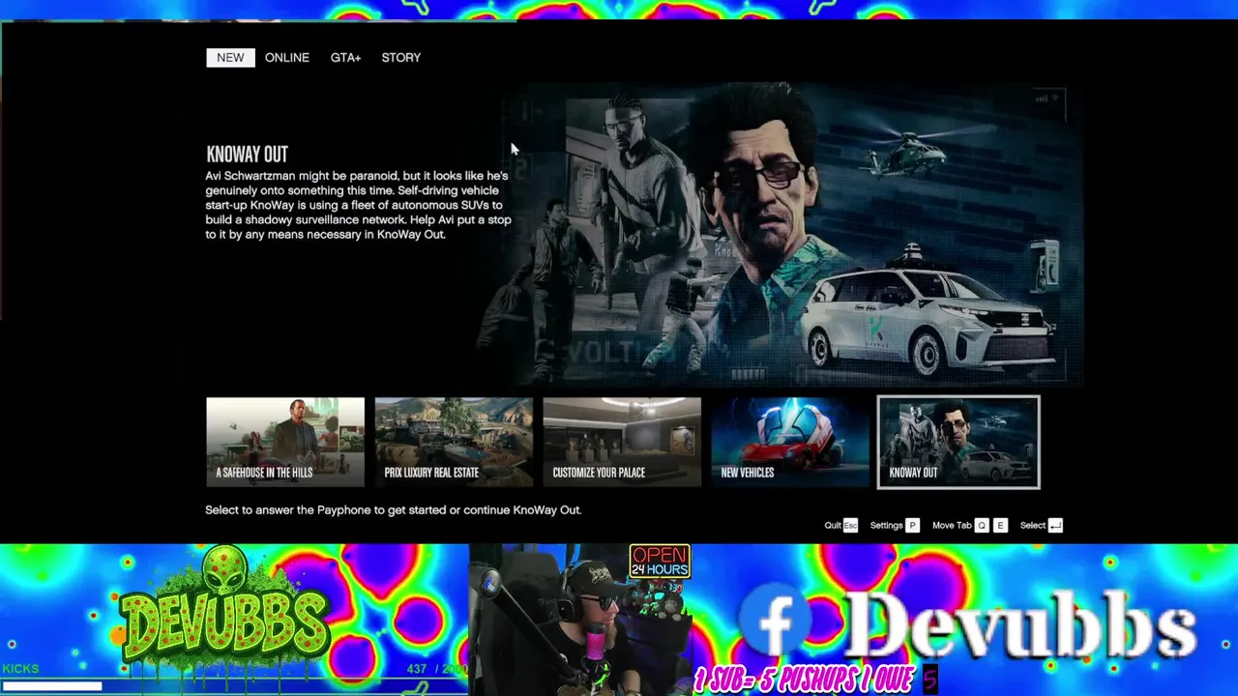Click the Move Tab label
The height and width of the screenshot is (696, 1238).
(952, 525)
